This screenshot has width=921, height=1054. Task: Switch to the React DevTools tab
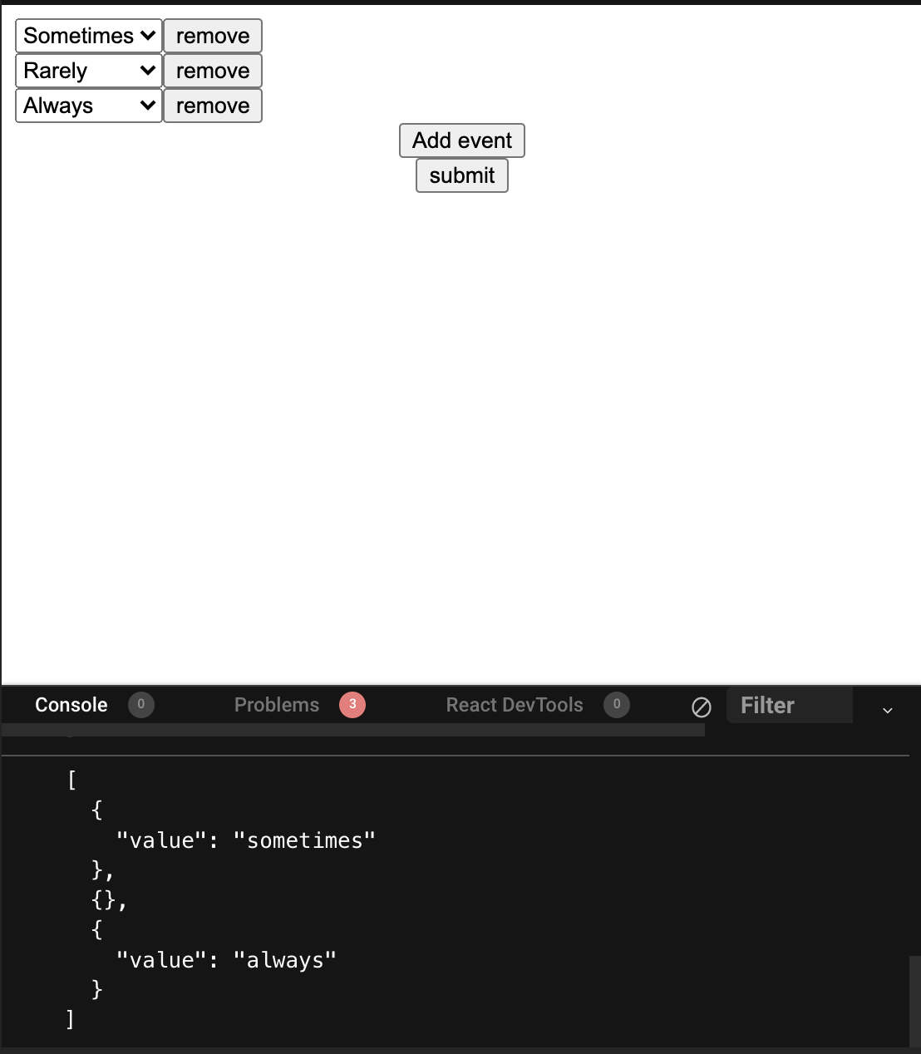click(514, 705)
